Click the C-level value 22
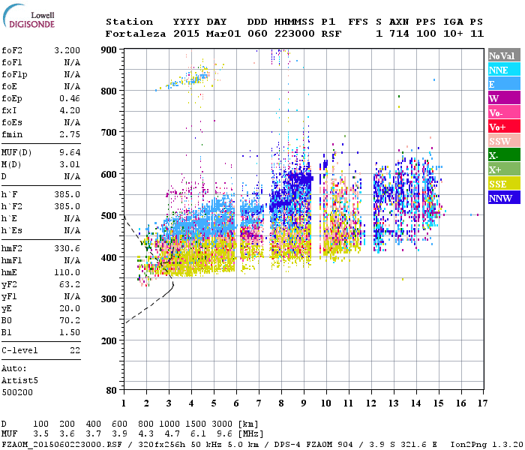This screenshot has height=450, width=525. click(75, 351)
